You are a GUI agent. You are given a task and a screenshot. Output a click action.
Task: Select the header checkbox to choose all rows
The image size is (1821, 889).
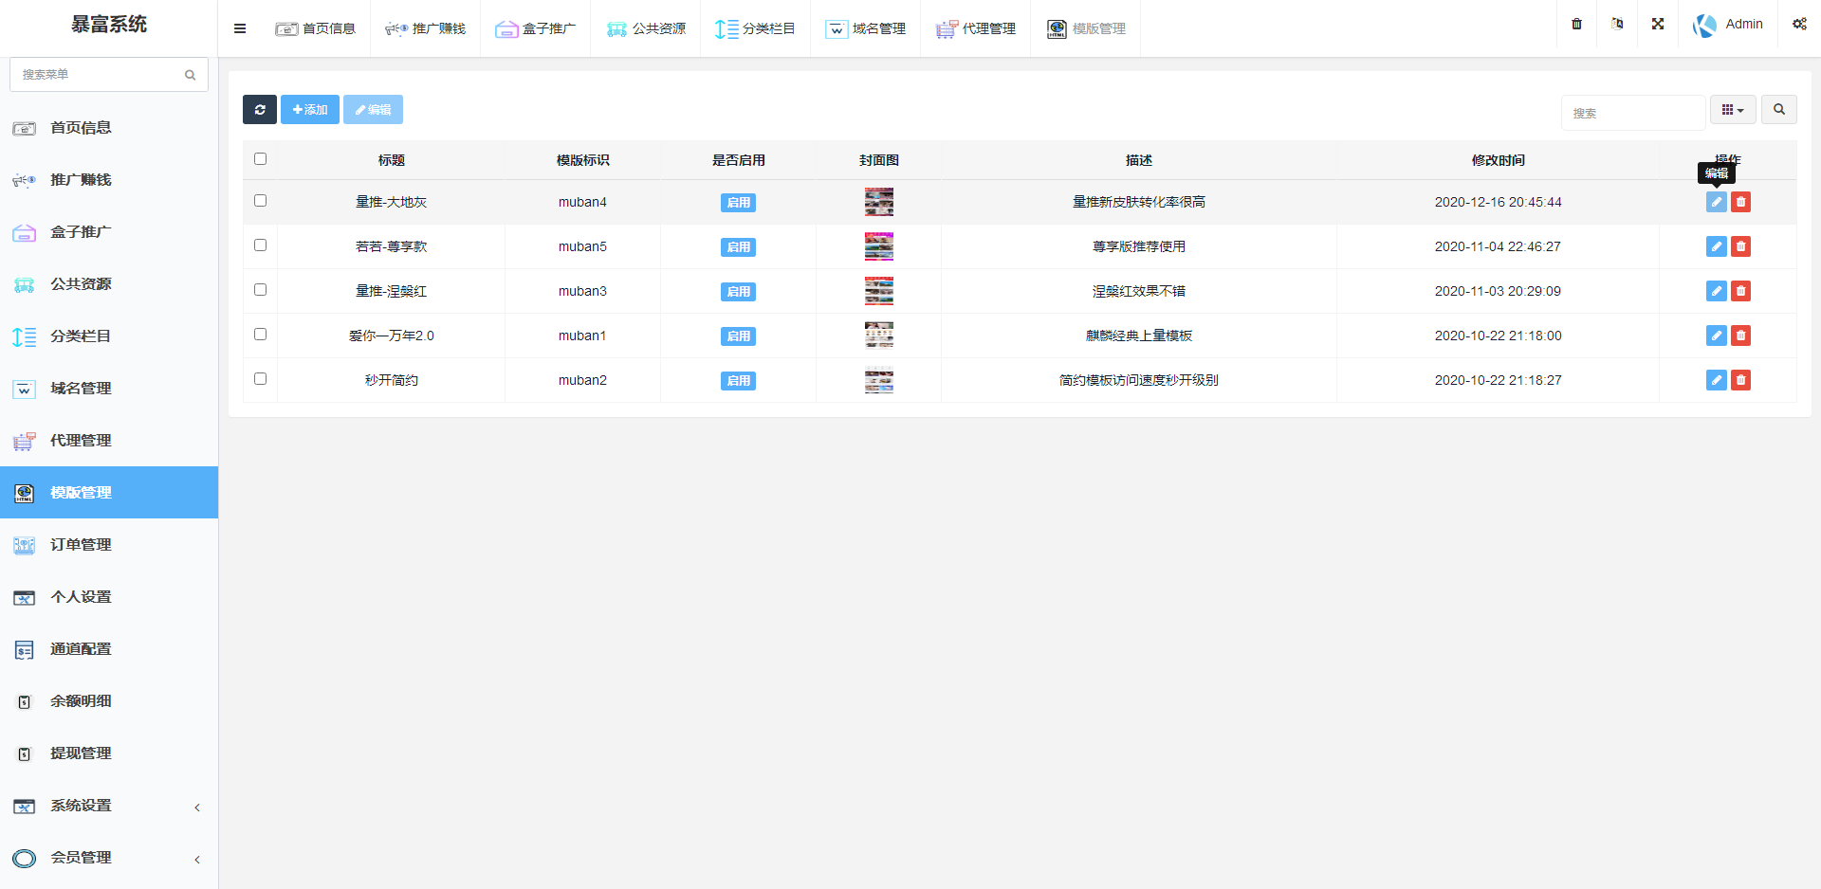[261, 158]
